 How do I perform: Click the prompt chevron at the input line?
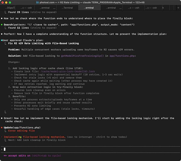tap(2, 150)
